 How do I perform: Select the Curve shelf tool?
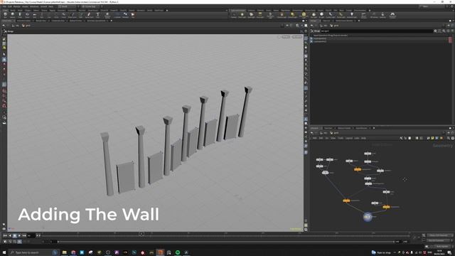click(63, 15)
